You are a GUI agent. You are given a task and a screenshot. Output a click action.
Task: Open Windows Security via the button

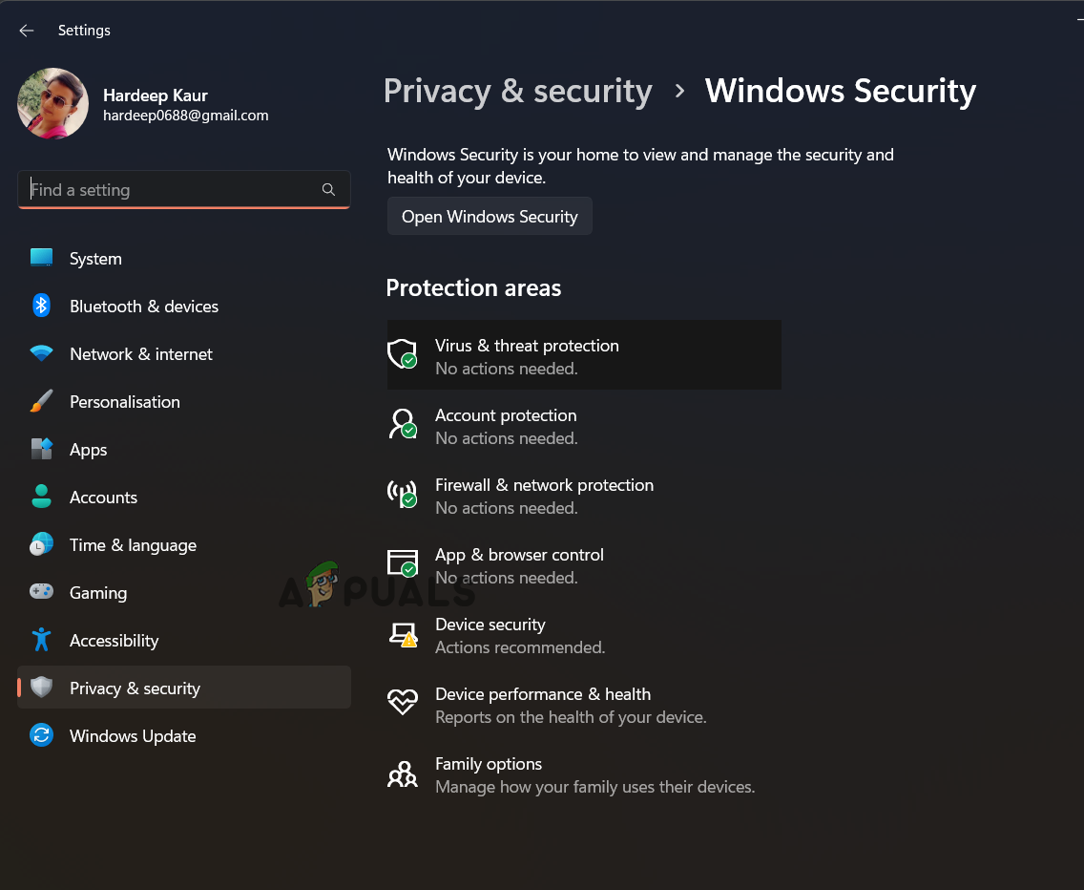(490, 216)
